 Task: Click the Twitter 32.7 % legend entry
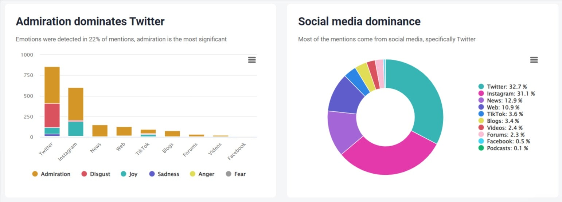click(503, 87)
